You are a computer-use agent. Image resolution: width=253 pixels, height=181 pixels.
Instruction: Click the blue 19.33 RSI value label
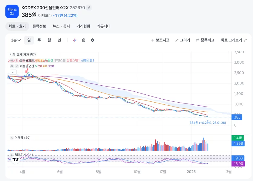pos(238,158)
